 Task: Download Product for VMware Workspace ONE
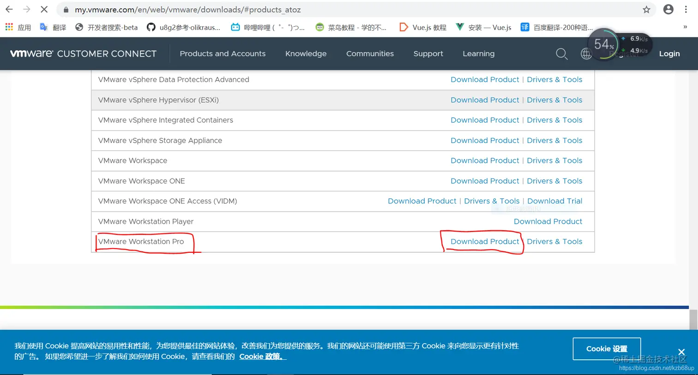[485, 181]
